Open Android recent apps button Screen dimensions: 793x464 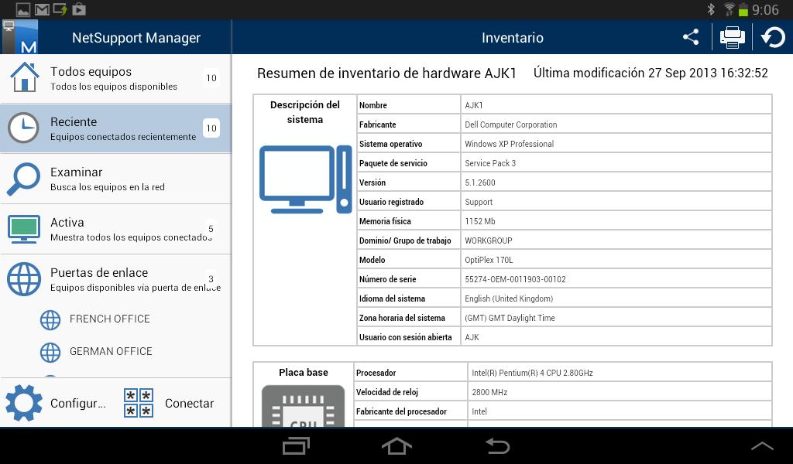click(x=296, y=446)
